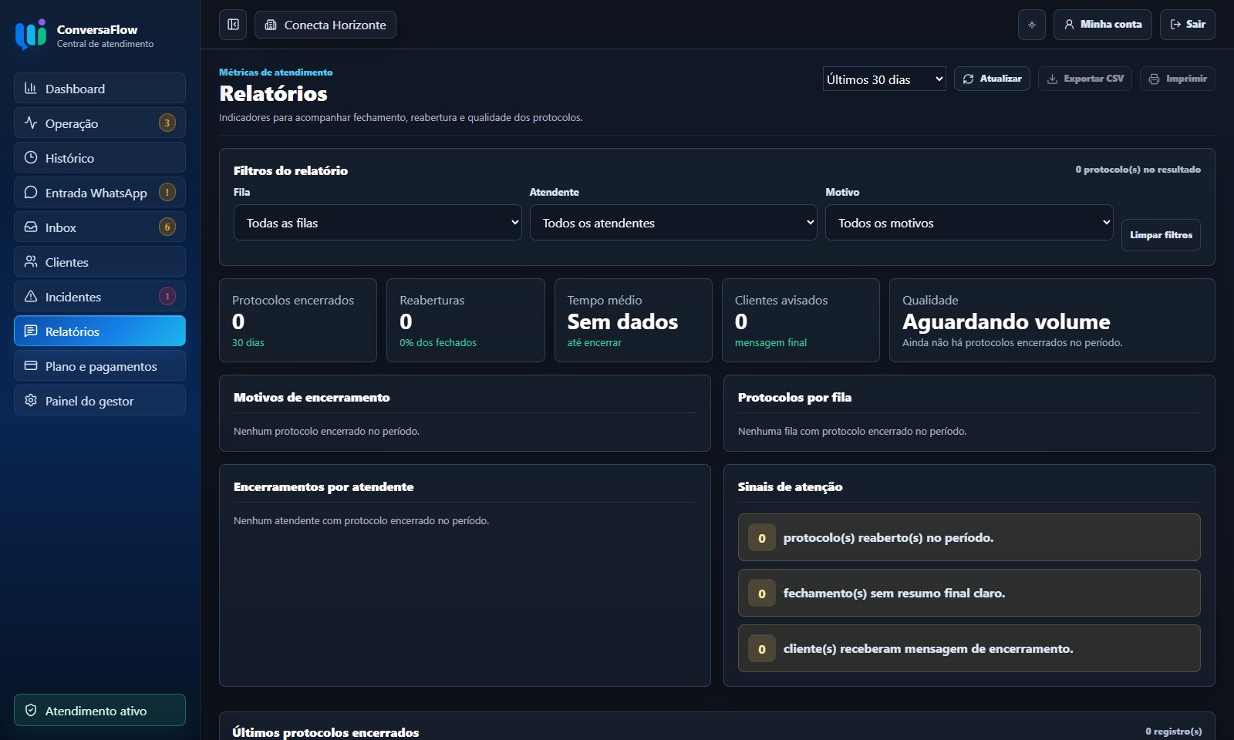Viewport: 1234px width, 740px height.
Task: Click the Entrada WhatsApp chat bubble icon
Action: [31, 192]
